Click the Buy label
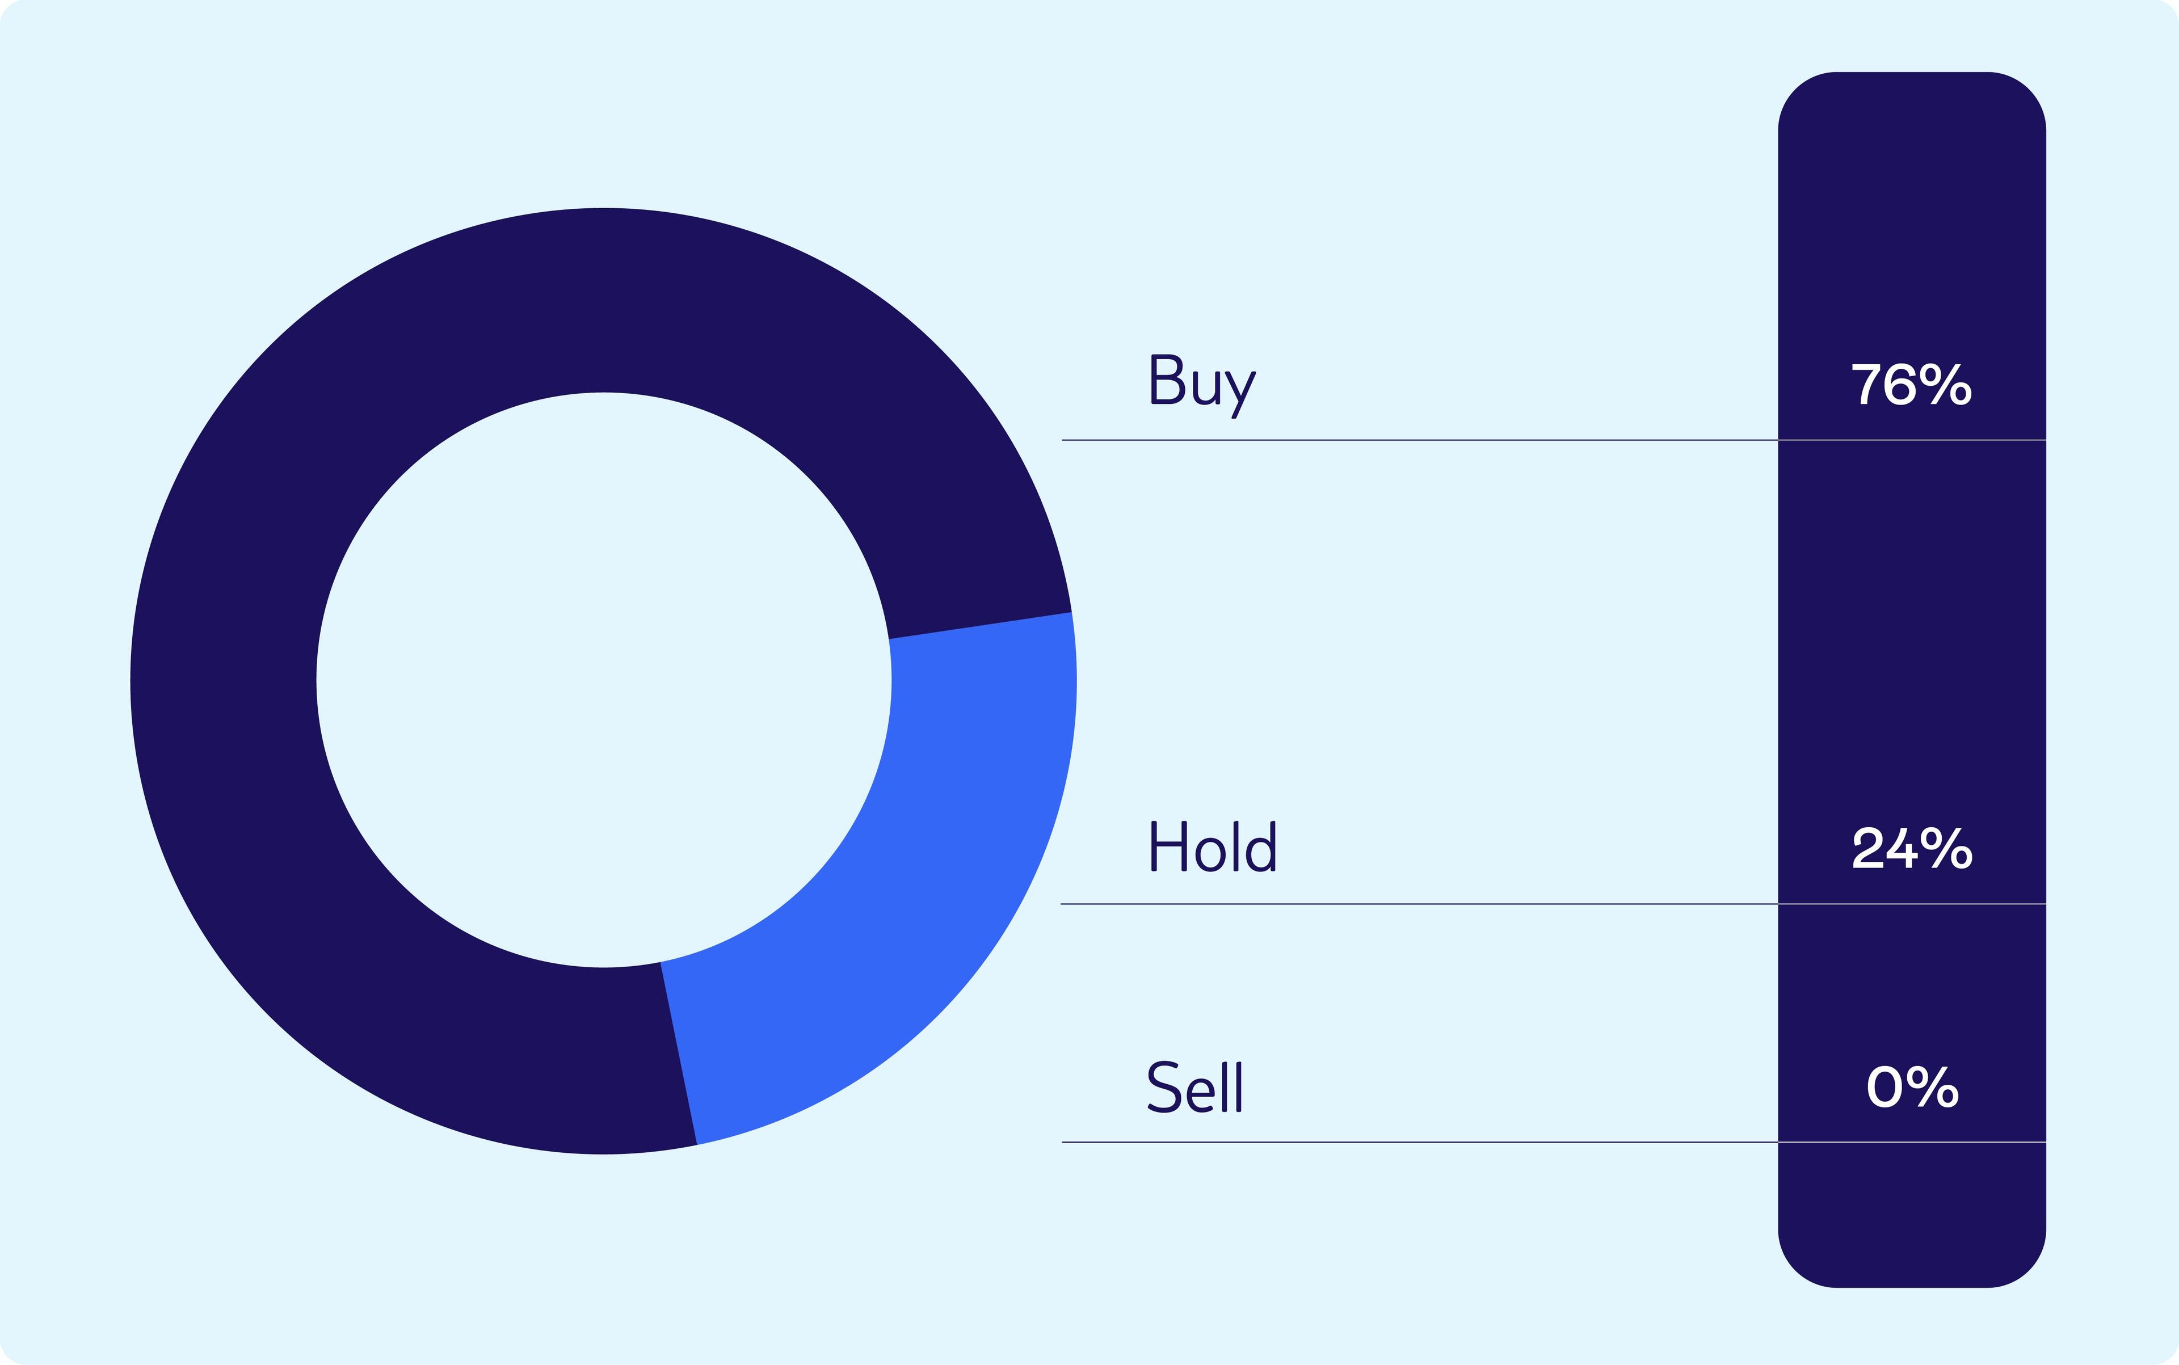 click(x=1203, y=385)
